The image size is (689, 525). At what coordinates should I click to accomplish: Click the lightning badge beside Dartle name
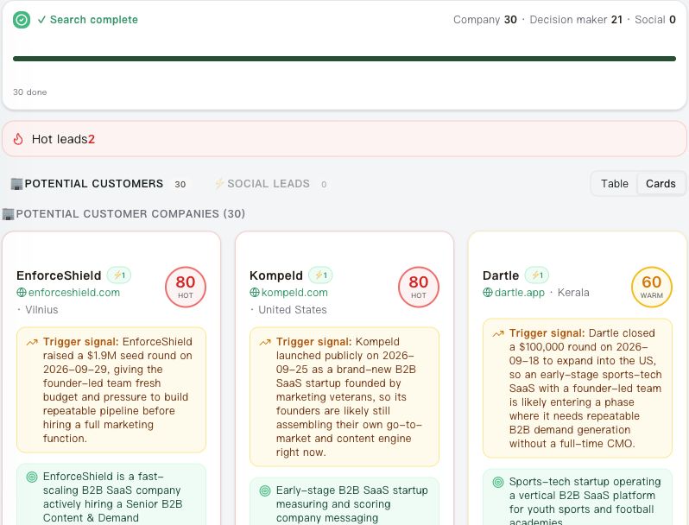click(537, 275)
